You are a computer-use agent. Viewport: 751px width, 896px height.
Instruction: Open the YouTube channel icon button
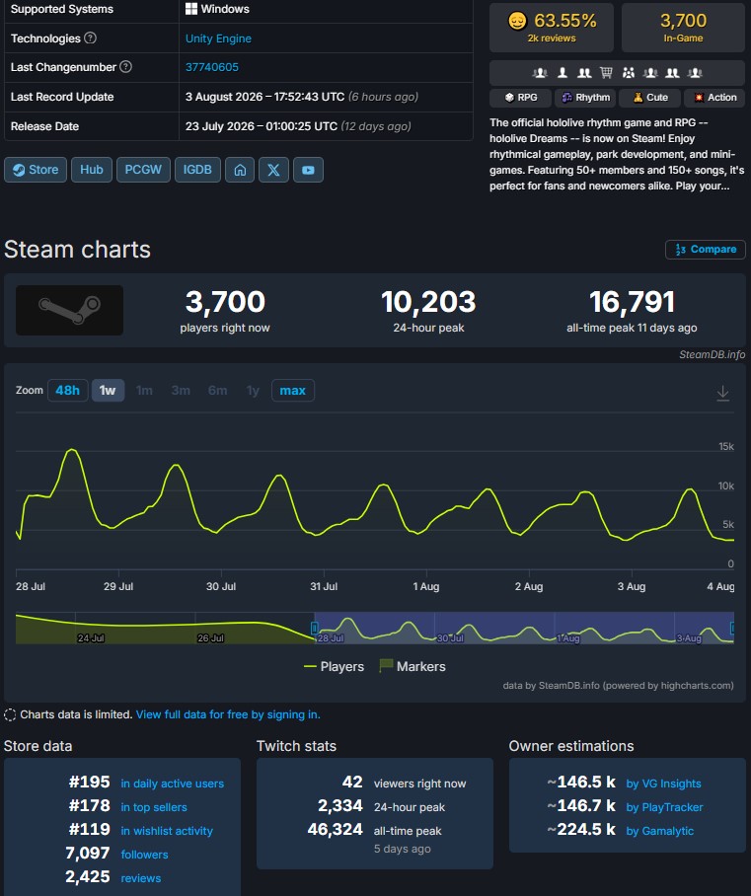pos(308,170)
